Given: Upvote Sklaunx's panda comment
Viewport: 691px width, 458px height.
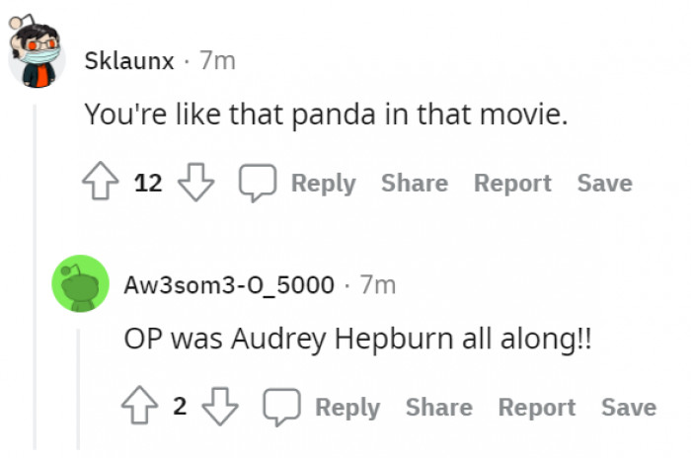Looking at the screenshot, I should (101, 183).
